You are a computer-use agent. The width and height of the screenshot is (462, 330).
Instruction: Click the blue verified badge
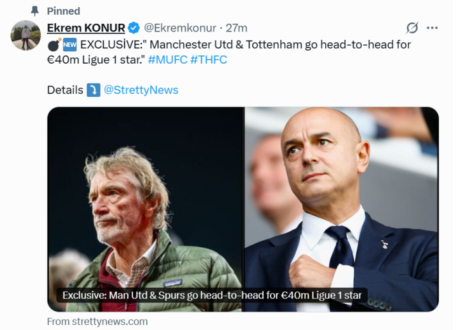tap(133, 28)
